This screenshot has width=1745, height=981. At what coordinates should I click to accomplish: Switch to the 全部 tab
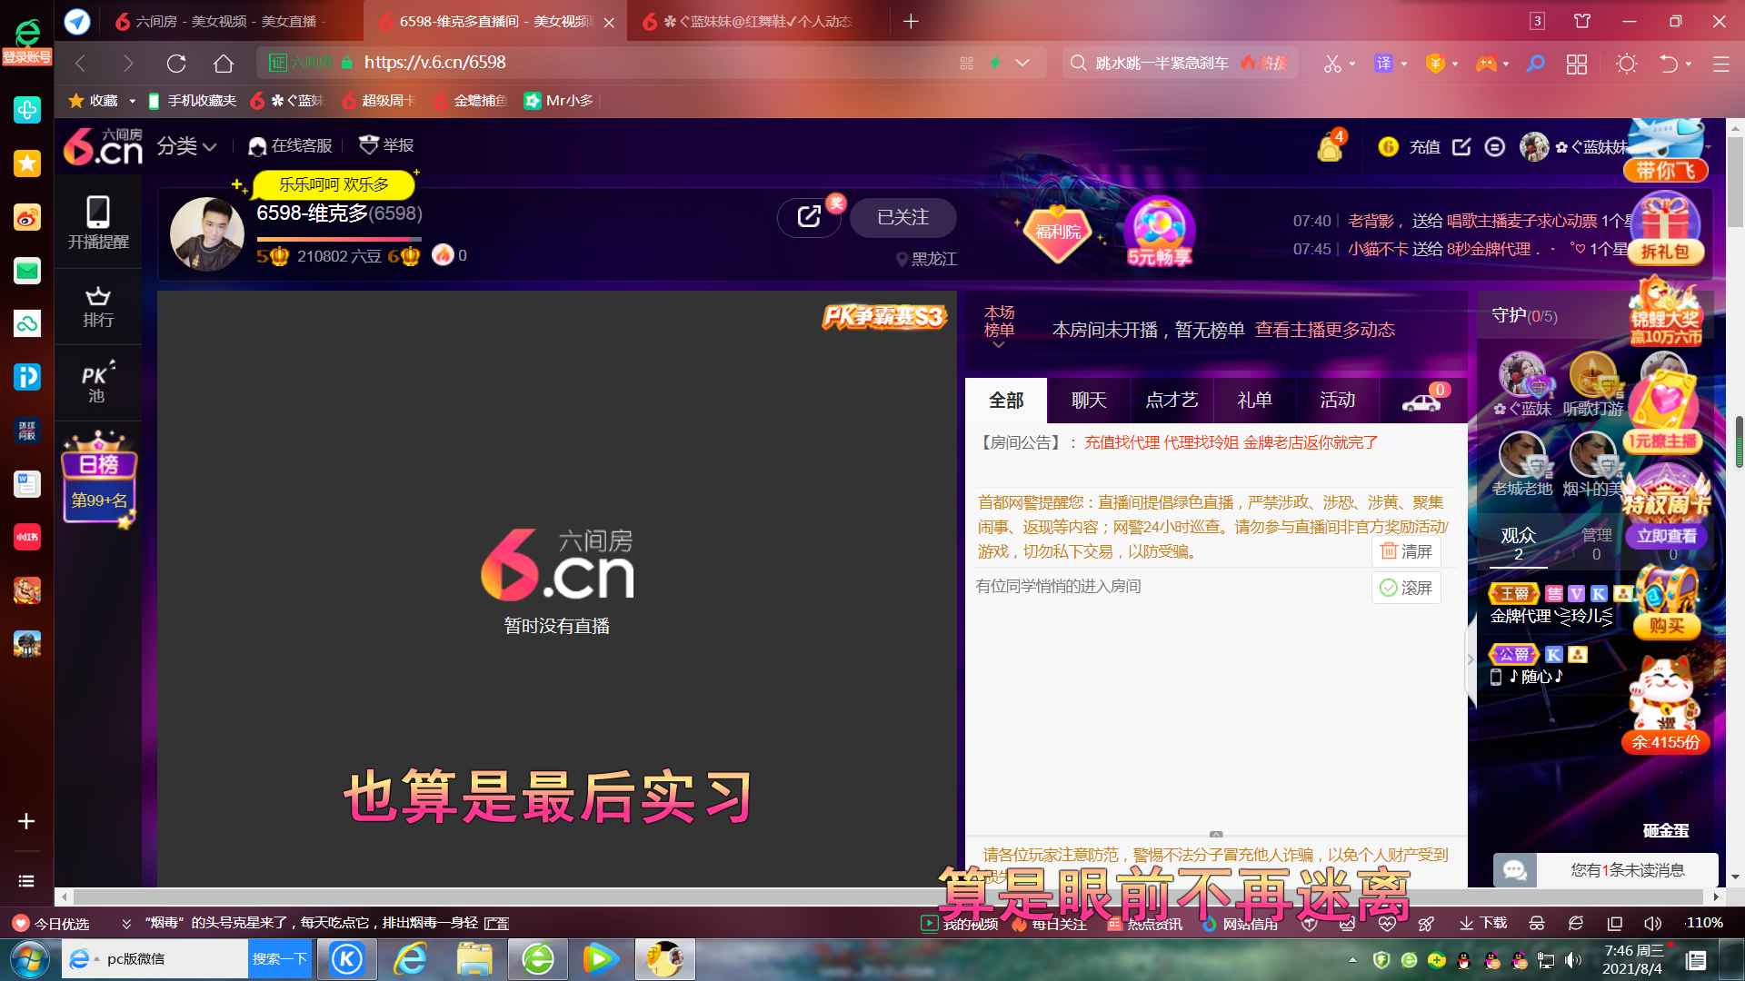pyautogui.click(x=1006, y=400)
